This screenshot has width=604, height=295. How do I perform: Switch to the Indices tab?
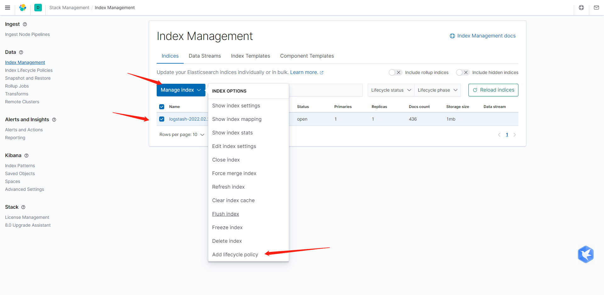point(170,56)
